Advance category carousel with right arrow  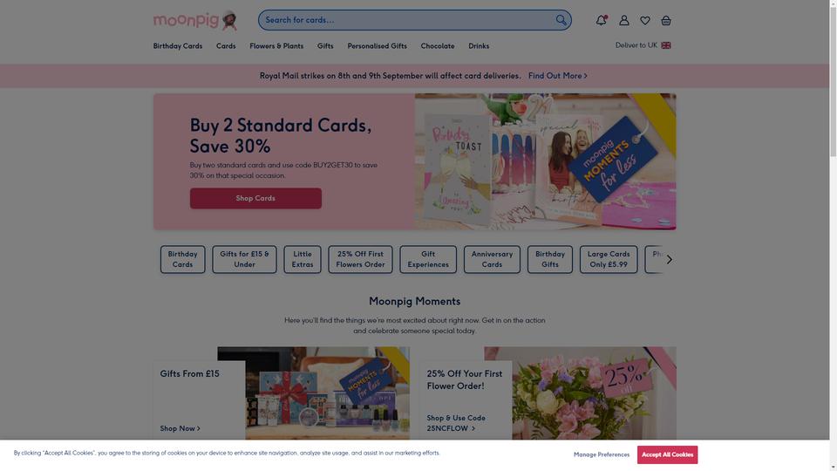tap(669, 260)
